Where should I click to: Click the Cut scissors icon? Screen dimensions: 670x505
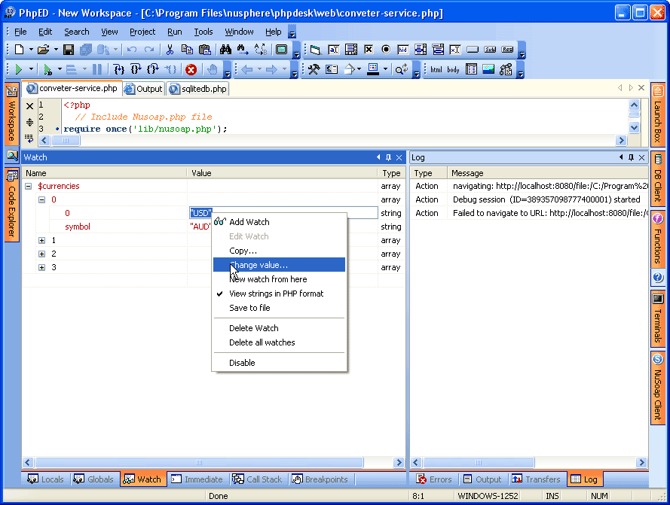[170, 50]
